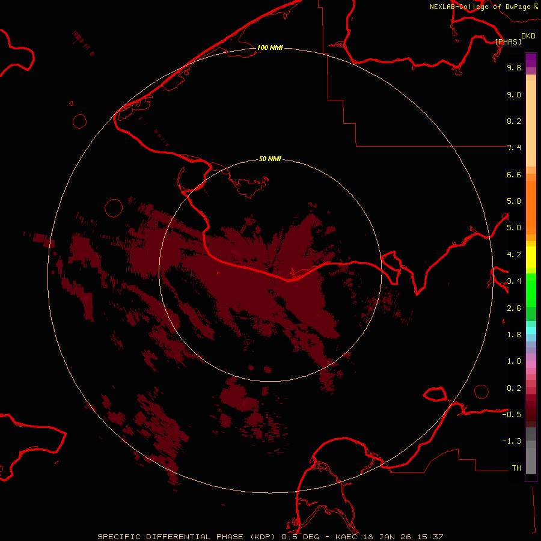Click the [PHAS] legend label
The height and width of the screenshot is (541, 541).
click(508, 41)
